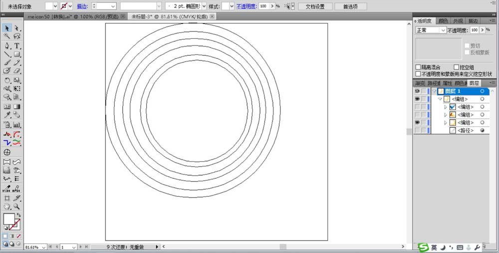Viewport: 499px width, 253px height.
Task: Open the 描边 link in control bar
Action: (82, 6)
